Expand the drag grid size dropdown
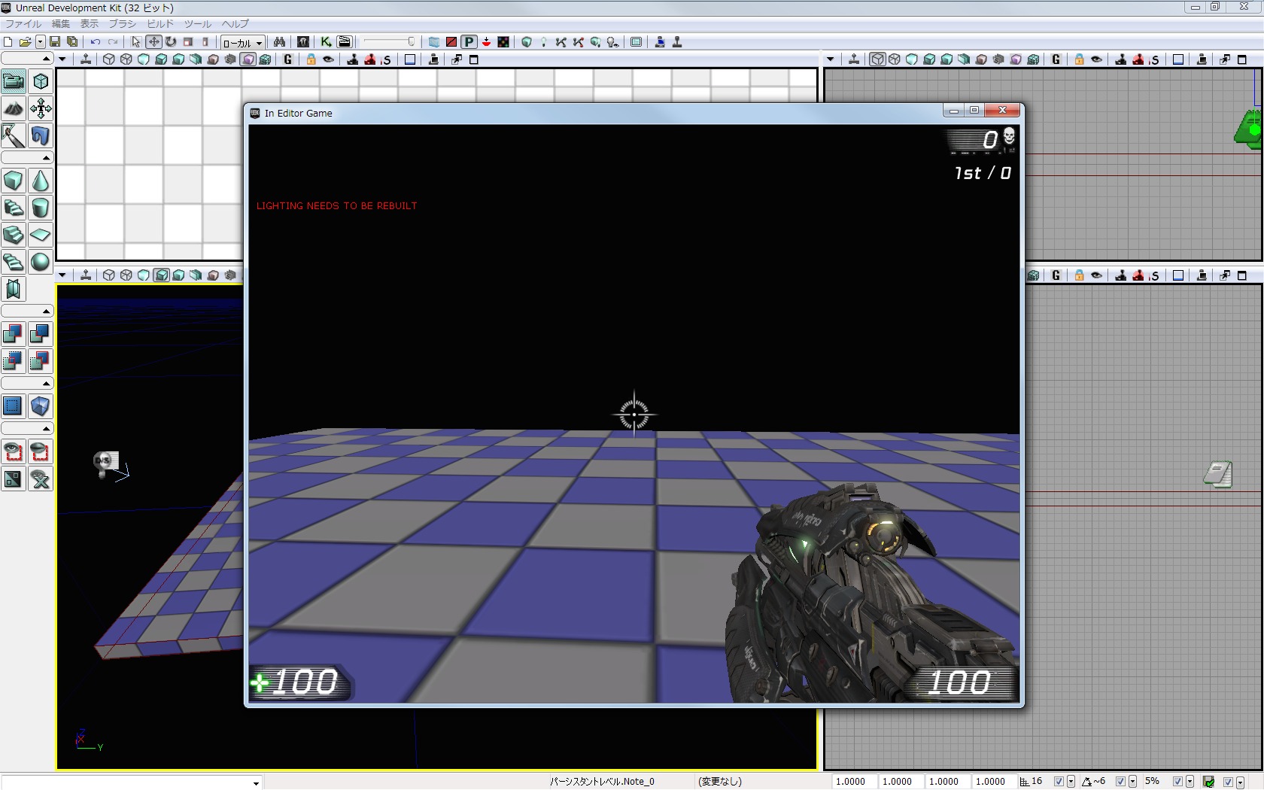 coord(1071,782)
